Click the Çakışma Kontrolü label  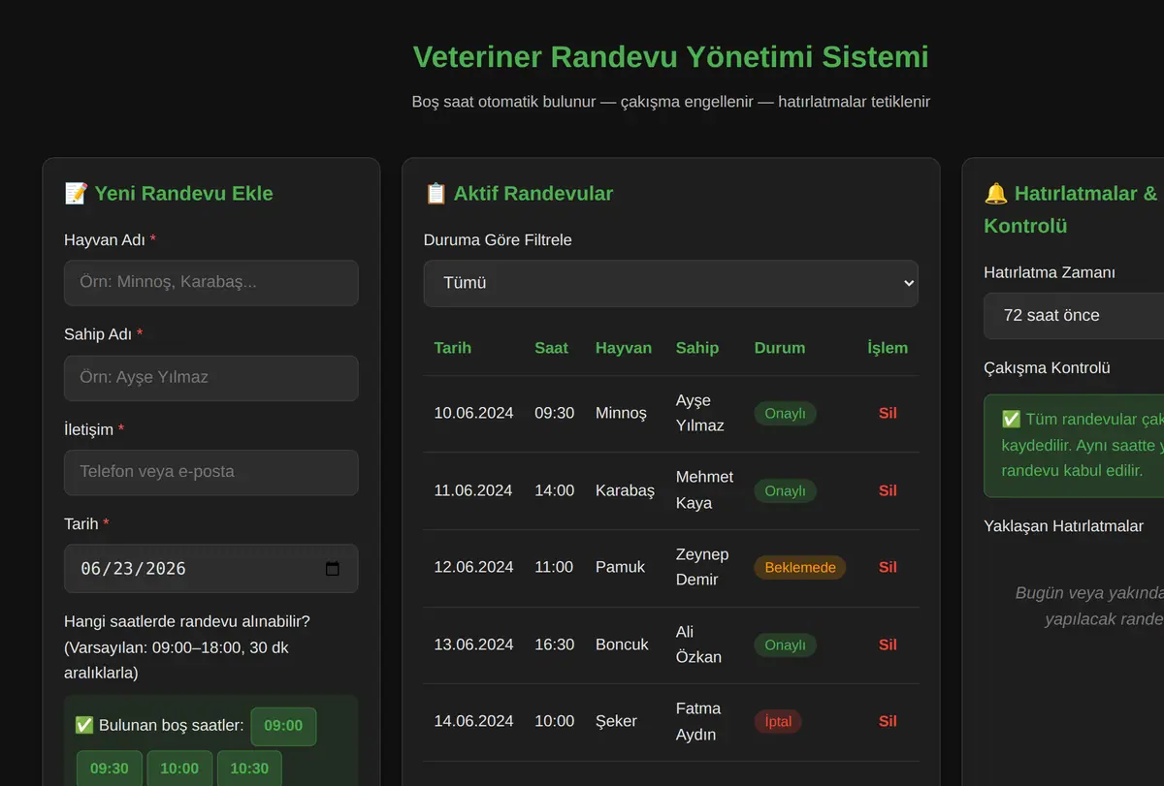click(x=1047, y=368)
